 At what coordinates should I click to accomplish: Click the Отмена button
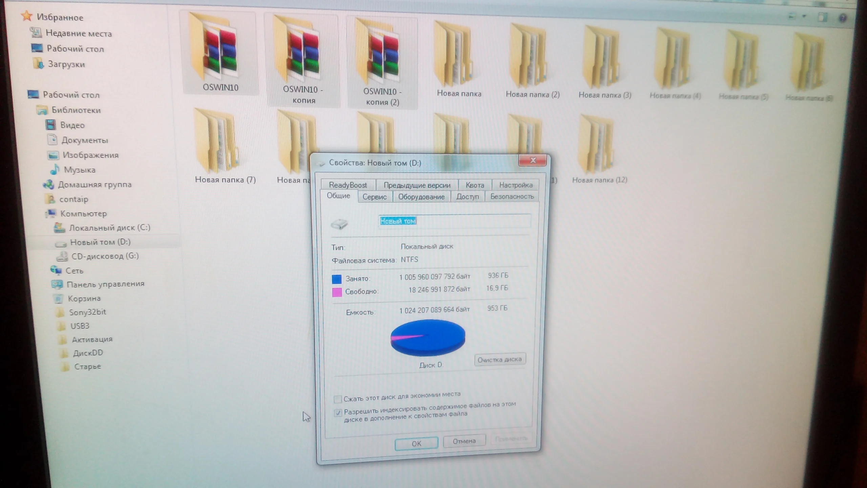click(x=464, y=441)
